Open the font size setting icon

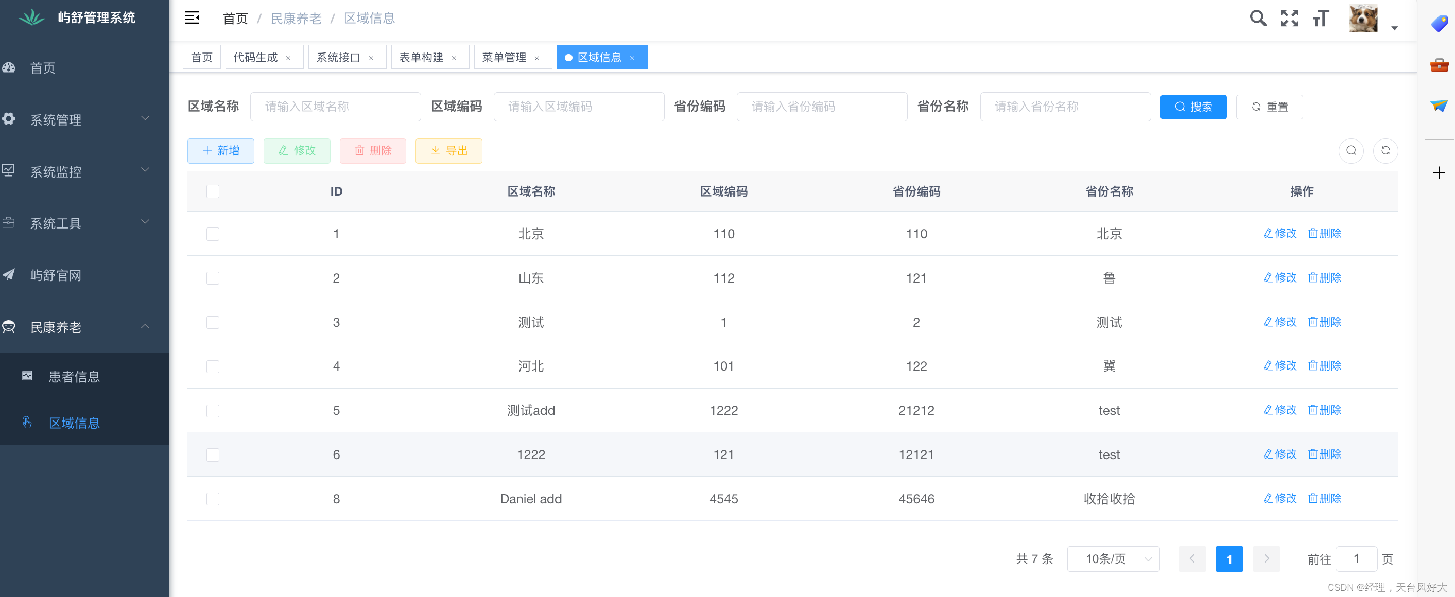click(1321, 18)
